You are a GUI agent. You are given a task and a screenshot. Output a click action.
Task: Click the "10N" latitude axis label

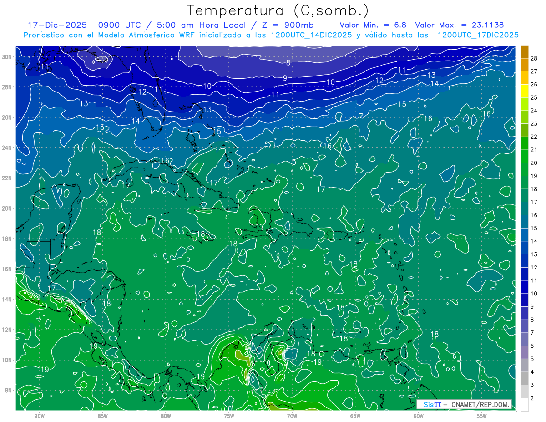[7, 360]
